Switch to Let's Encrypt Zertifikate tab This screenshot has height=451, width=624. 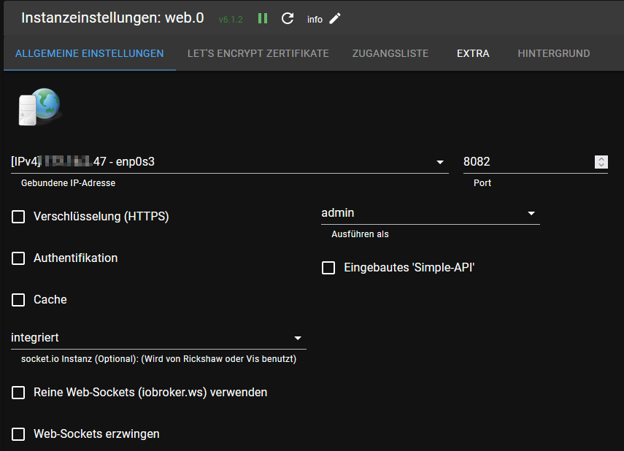pos(258,53)
